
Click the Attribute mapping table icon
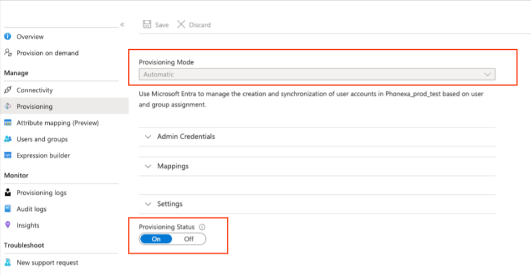point(8,123)
